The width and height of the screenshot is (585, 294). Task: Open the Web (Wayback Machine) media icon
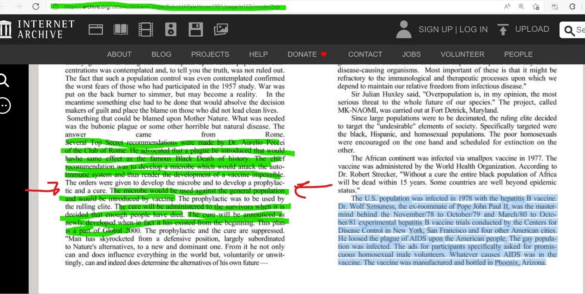pyautogui.click(x=96, y=29)
